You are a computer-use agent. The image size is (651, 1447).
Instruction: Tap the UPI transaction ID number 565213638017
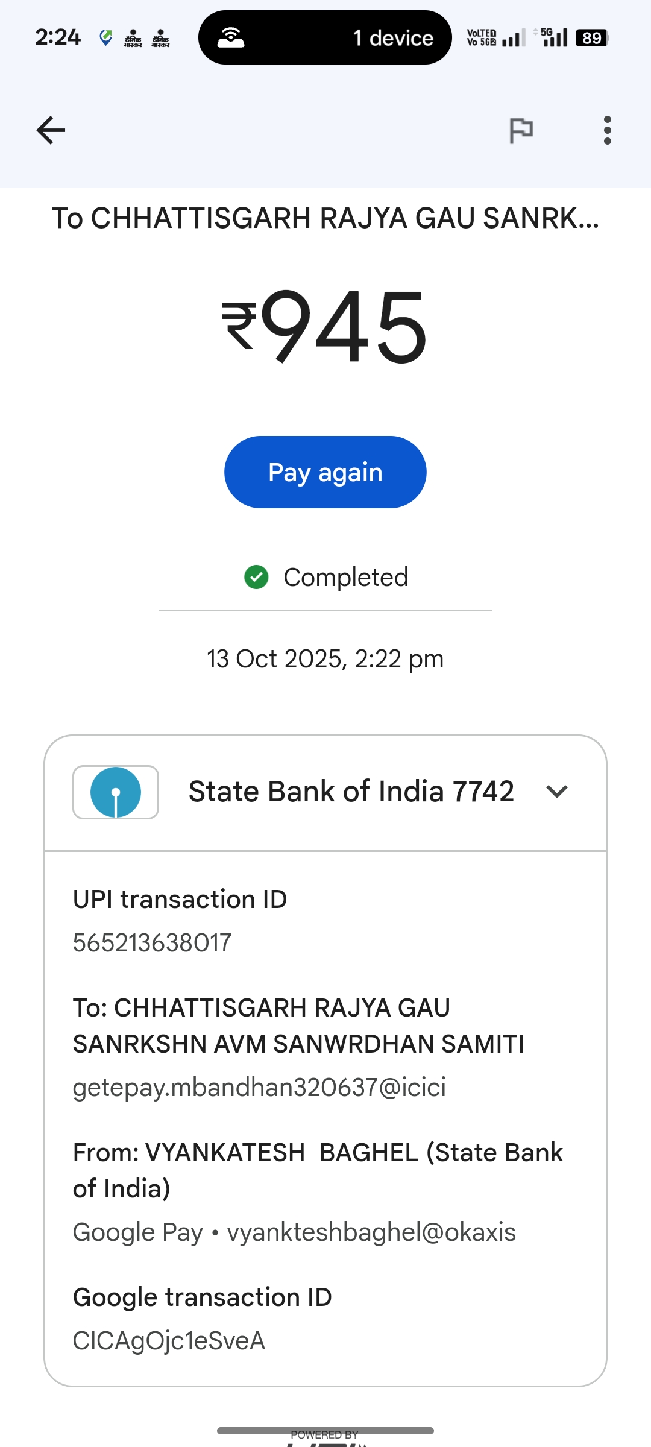[x=152, y=943]
